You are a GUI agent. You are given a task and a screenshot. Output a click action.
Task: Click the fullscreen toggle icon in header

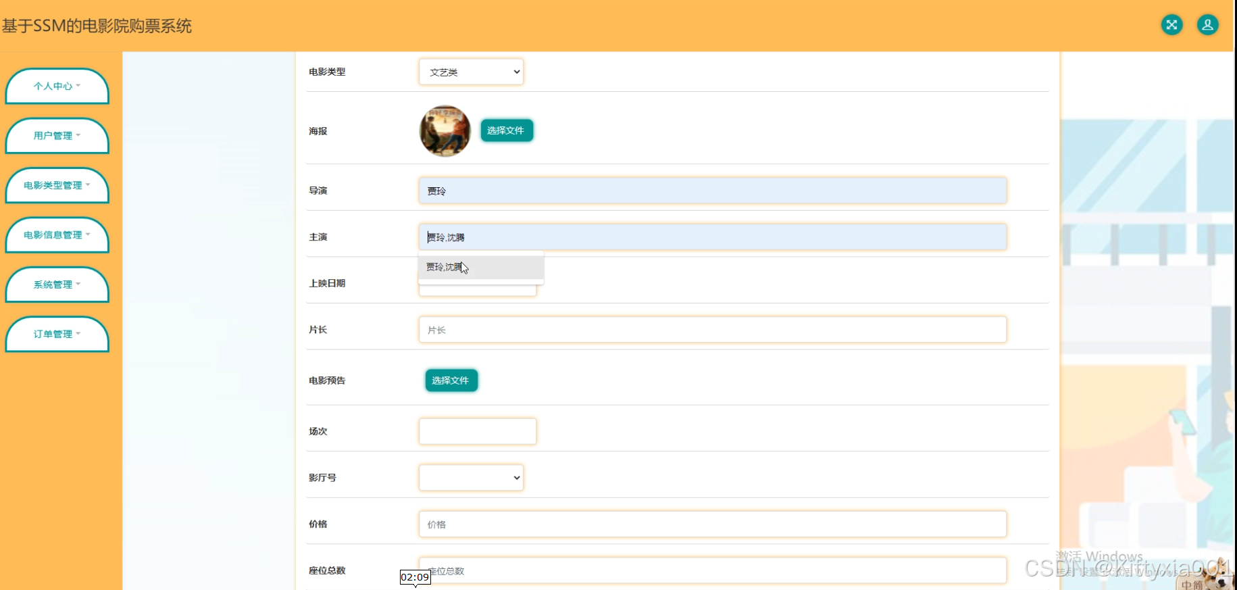(1171, 25)
